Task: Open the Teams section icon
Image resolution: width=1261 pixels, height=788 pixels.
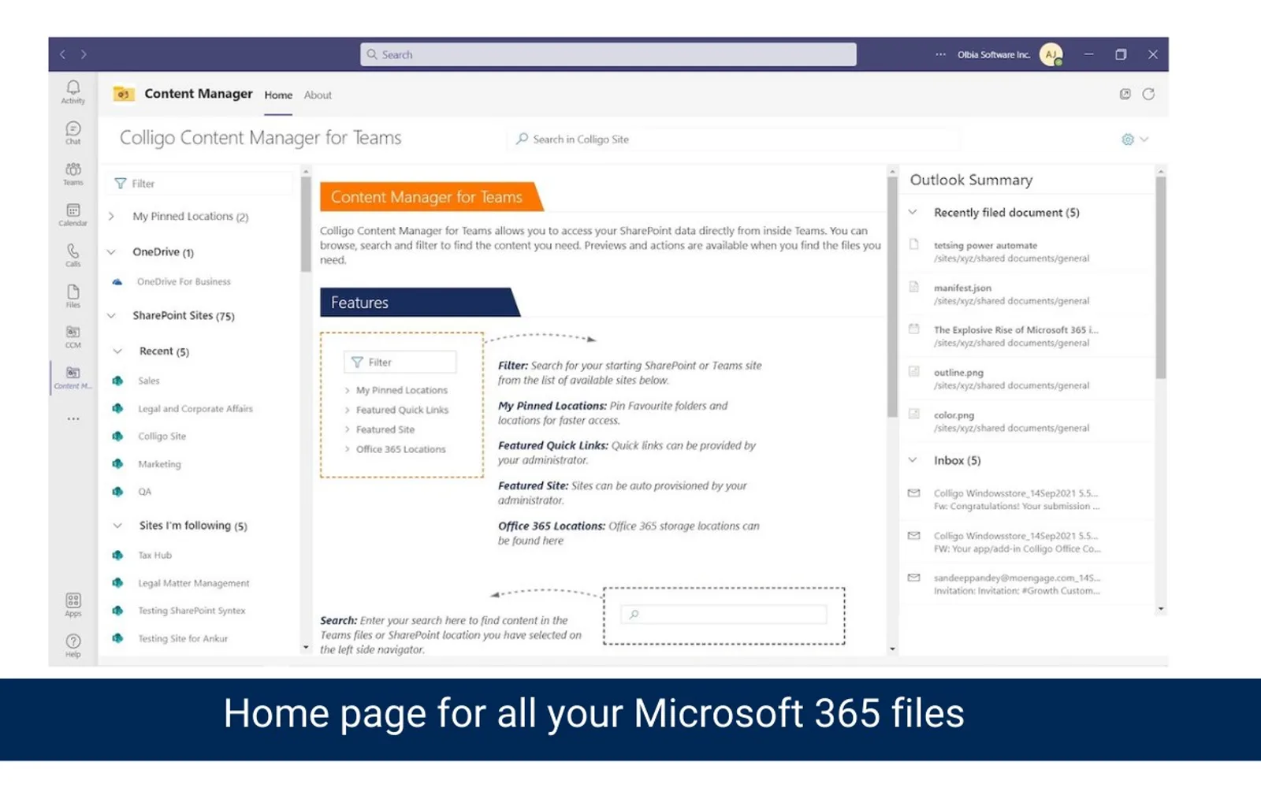Action: (73, 173)
